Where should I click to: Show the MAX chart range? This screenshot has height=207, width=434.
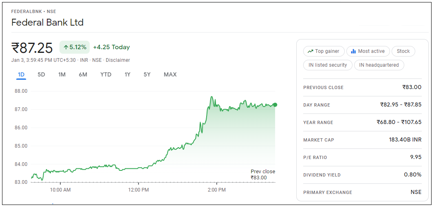coord(170,74)
